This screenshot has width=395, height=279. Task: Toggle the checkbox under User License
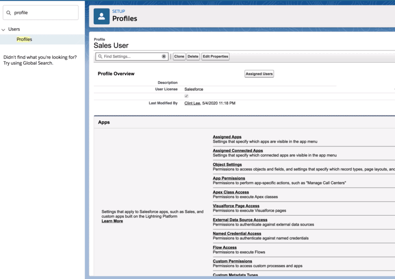(x=187, y=96)
